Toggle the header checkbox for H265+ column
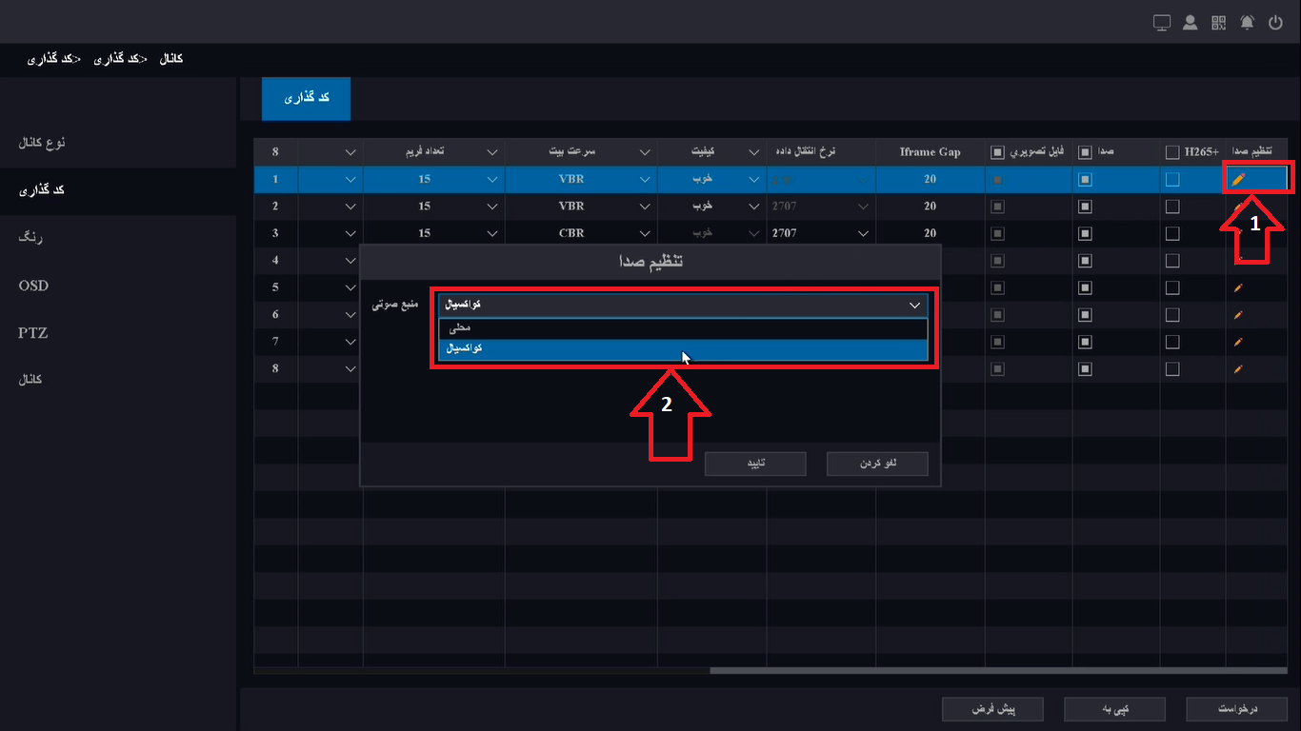The width and height of the screenshot is (1301, 731). click(x=1172, y=152)
